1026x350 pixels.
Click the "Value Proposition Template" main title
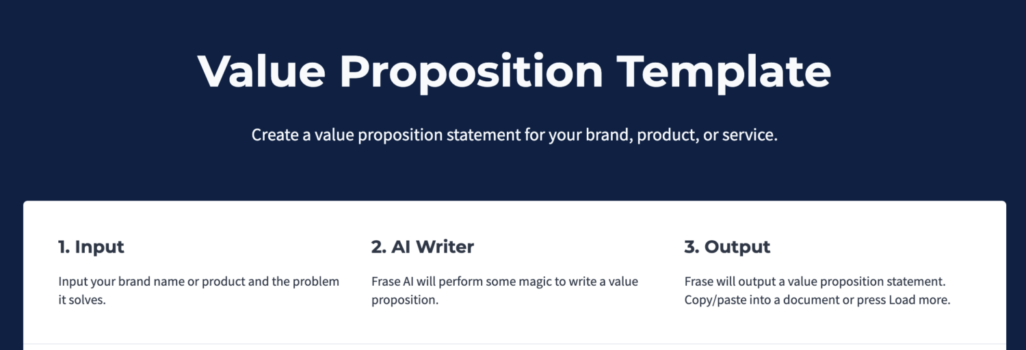(x=514, y=70)
